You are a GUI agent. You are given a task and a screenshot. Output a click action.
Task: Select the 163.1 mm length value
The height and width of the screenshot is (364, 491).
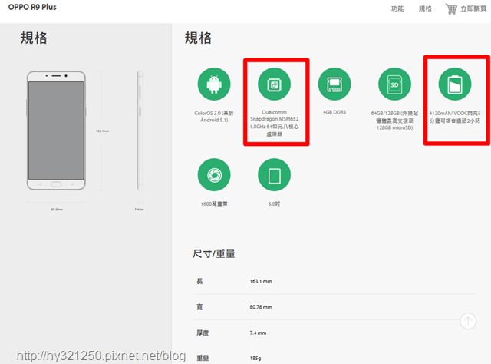pos(261,282)
